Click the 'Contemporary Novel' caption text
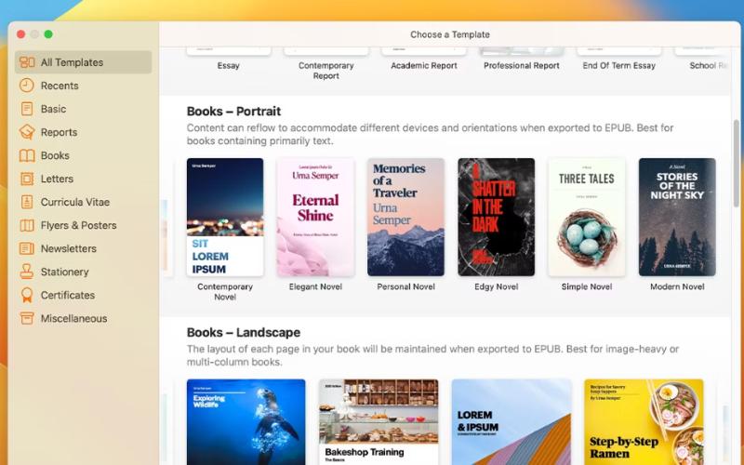Image resolution: width=744 pixels, height=465 pixels. coord(225,292)
